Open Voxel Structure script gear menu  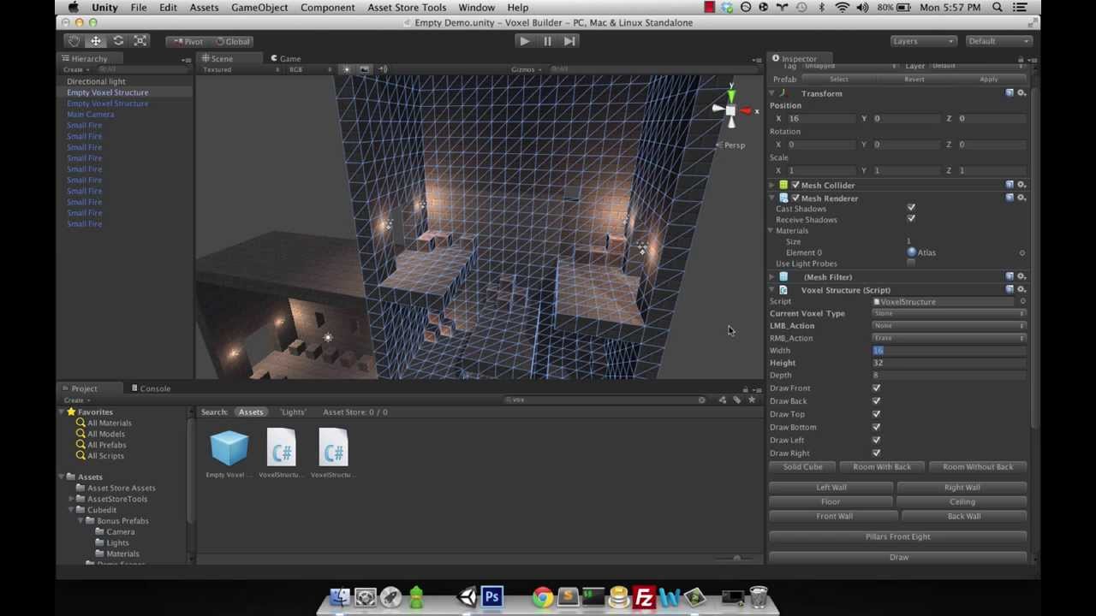[1022, 290]
